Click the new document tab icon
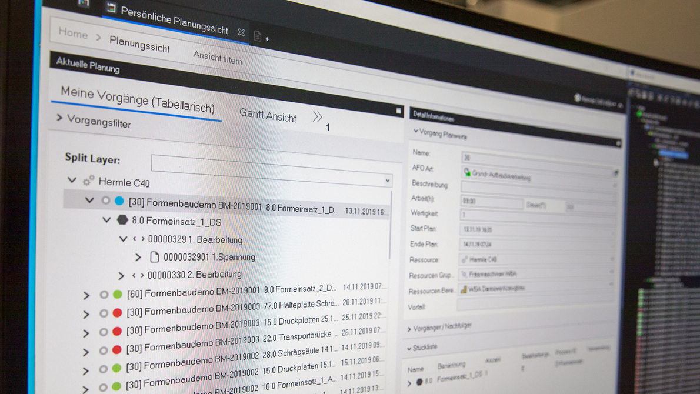Image resolution: width=700 pixels, height=394 pixels. click(257, 36)
